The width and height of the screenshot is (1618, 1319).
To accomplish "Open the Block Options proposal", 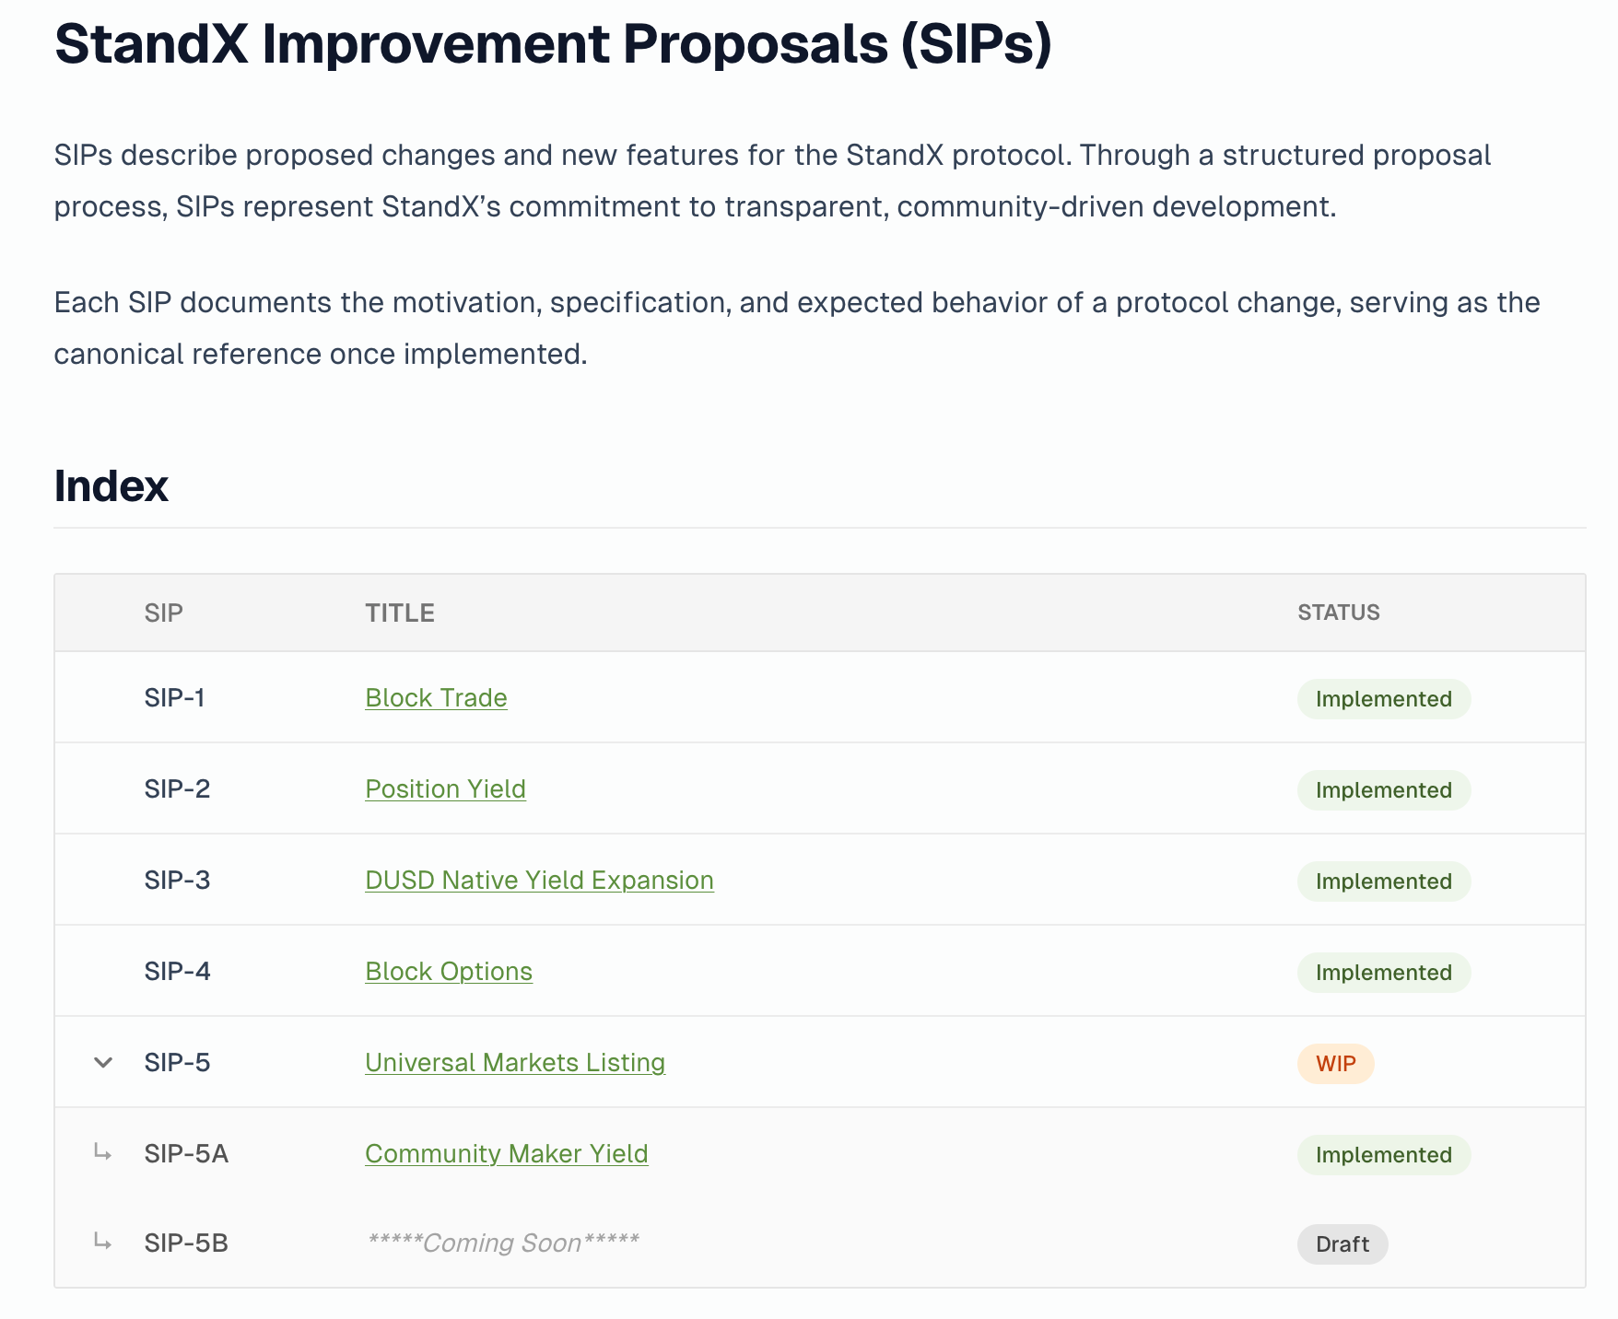I will [449, 971].
